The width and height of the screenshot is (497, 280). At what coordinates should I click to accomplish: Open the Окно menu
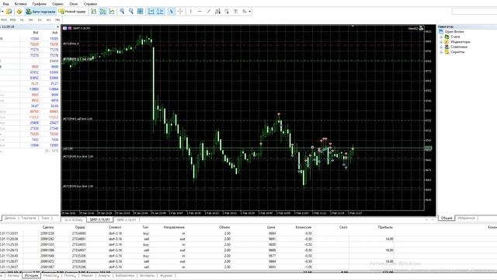pyautogui.click(x=74, y=4)
